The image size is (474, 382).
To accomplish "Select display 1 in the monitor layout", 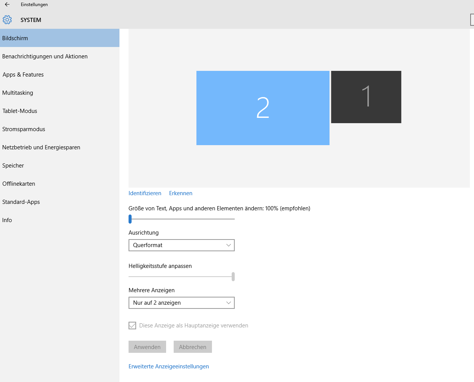I will coord(366,97).
